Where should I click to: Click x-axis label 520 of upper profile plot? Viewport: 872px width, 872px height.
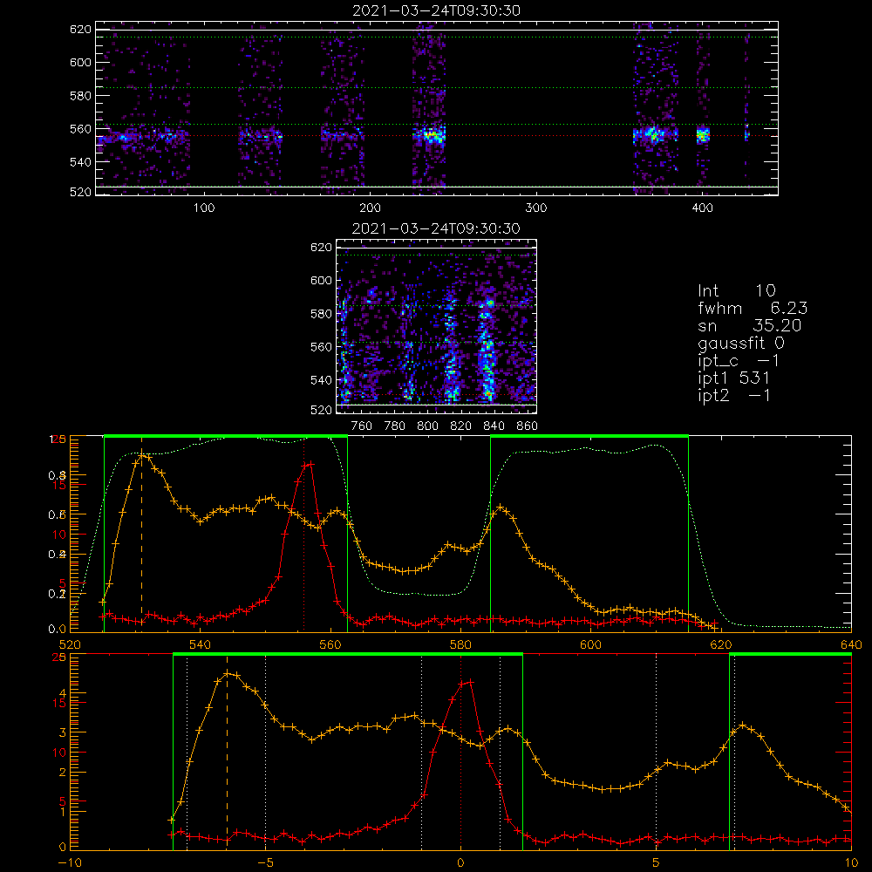point(70,644)
